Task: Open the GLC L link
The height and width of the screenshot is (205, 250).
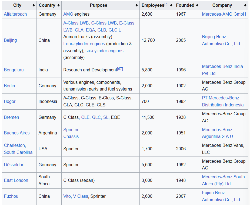Action: (x=115, y=30)
